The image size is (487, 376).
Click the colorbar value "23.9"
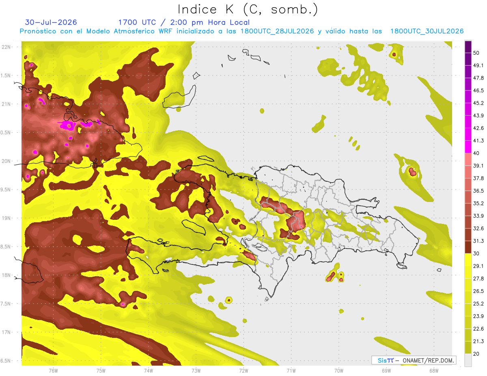[478, 316]
